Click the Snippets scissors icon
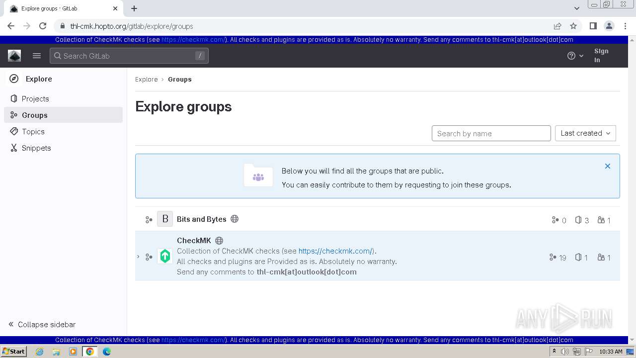 pyautogui.click(x=14, y=148)
